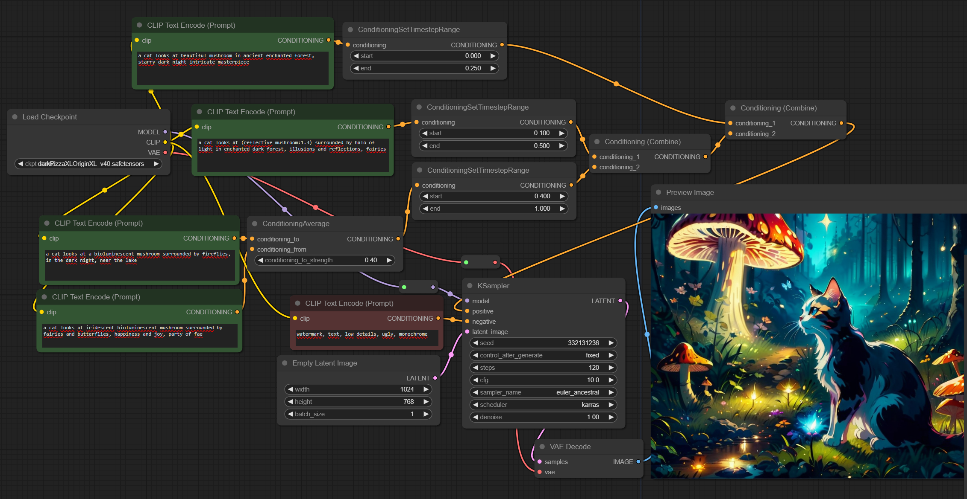Increase the KSampler steps value with right arrow
The image size is (967, 499).
[611, 367]
